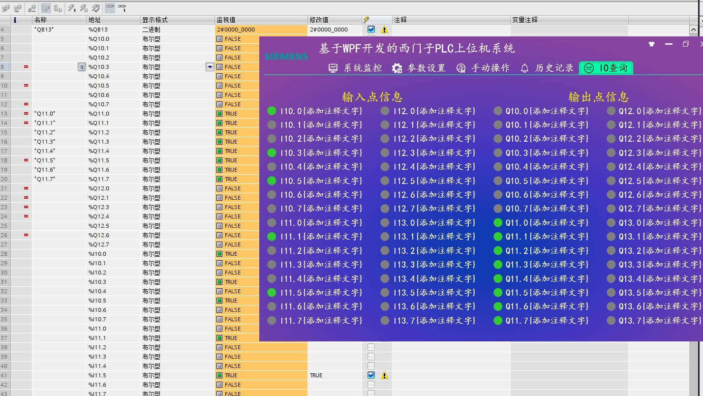Click the I11.5 green indicator light

coord(272,293)
